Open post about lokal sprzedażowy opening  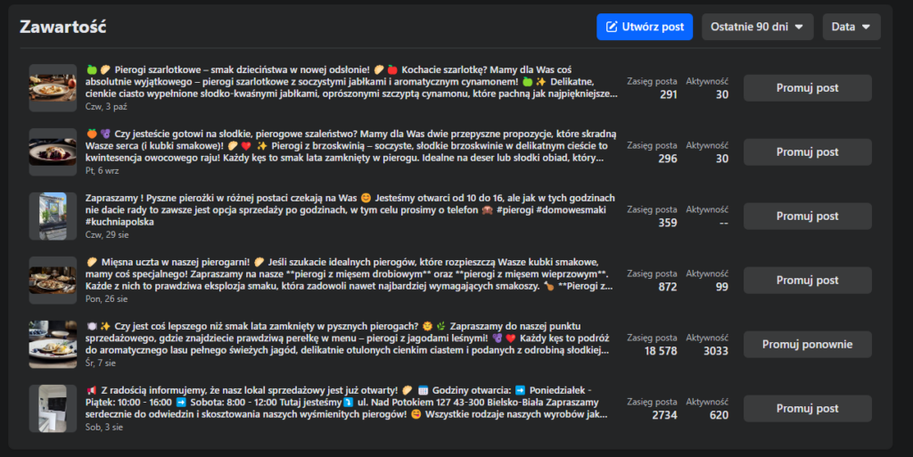[348, 403]
